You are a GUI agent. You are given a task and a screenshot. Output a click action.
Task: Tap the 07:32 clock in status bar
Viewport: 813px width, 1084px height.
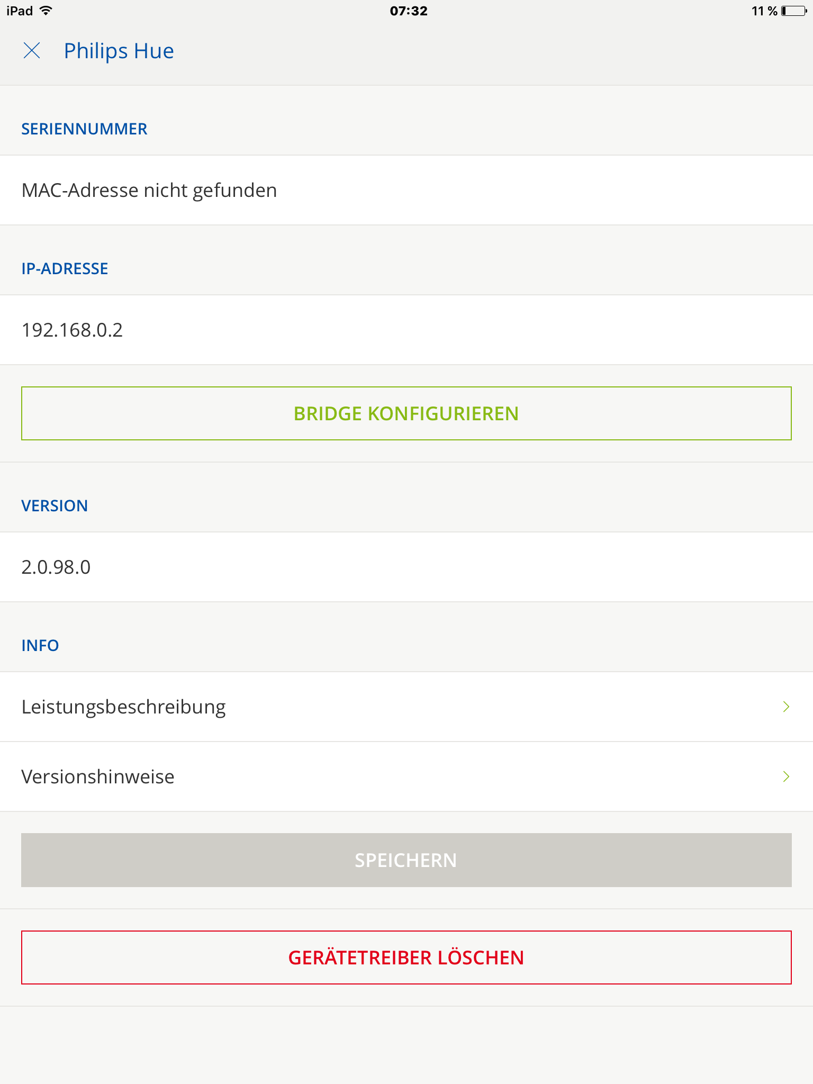pos(408,11)
